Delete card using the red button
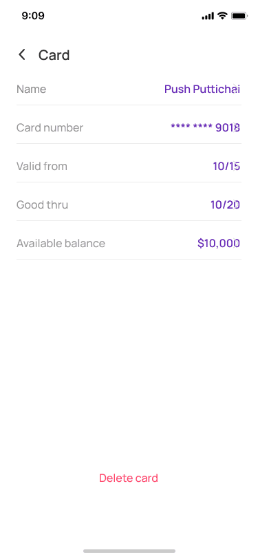 pyautogui.click(x=129, y=478)
